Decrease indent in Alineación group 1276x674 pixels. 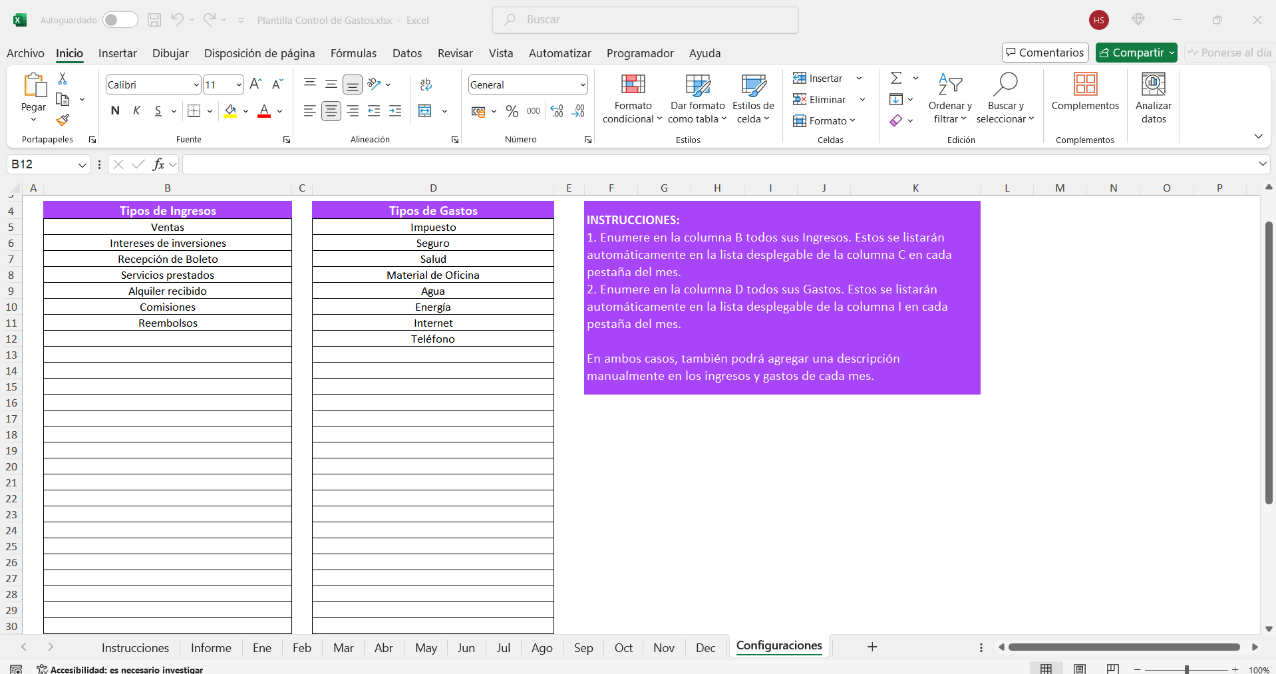pyautogui.click(x=374, y=111)
